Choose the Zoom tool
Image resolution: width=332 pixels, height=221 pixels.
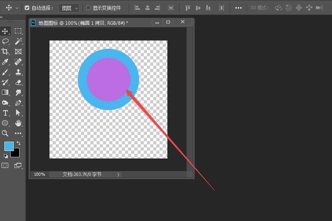(x=6, y=133)
